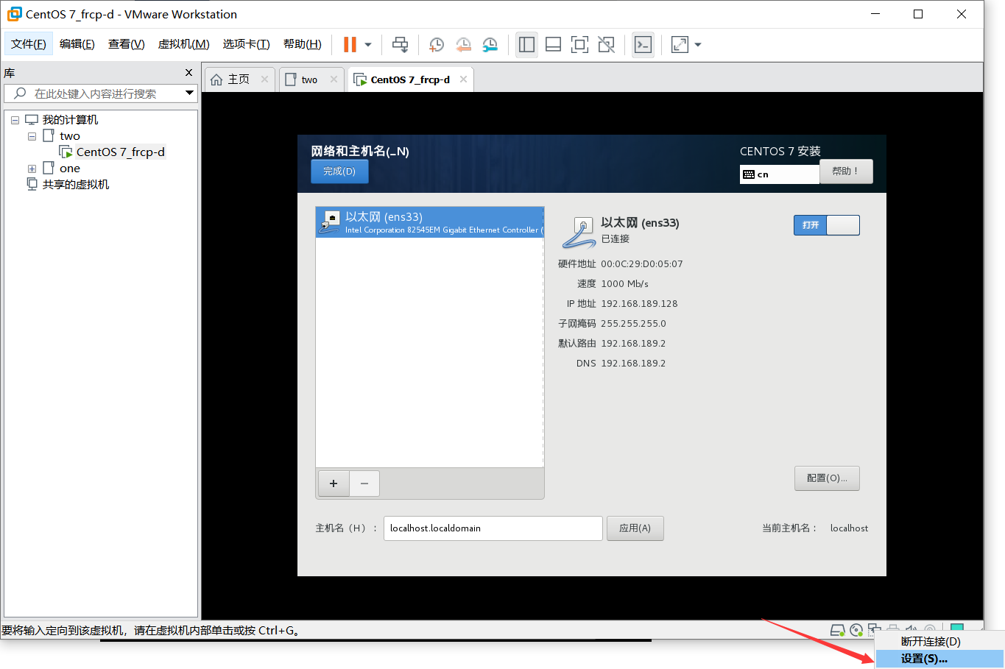Click the stretch guest display icon
The width and height of the screenshot is (1005, 669).
coord(680,45)
